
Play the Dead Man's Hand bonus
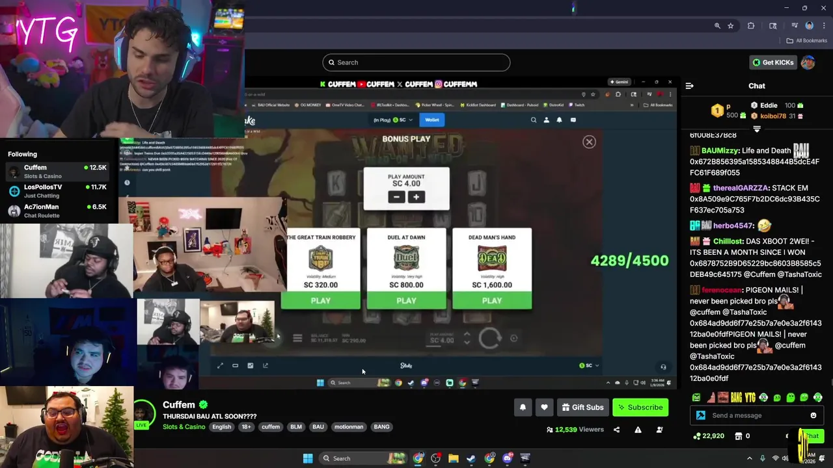coord(492,301)
